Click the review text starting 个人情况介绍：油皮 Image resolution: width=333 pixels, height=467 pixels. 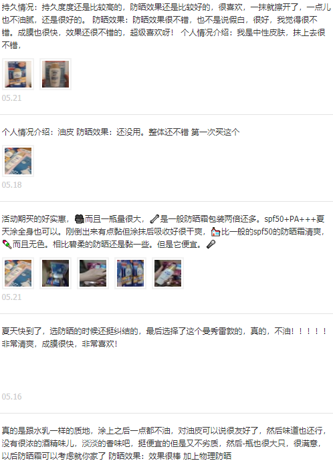[x=120, y=132]
